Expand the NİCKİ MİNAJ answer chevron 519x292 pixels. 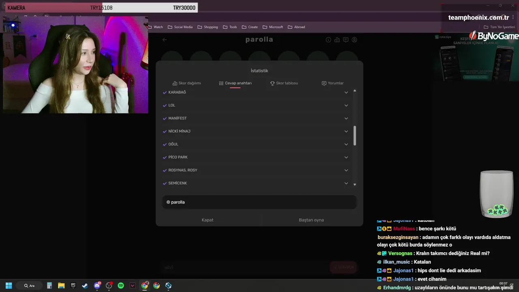point(346,131)
